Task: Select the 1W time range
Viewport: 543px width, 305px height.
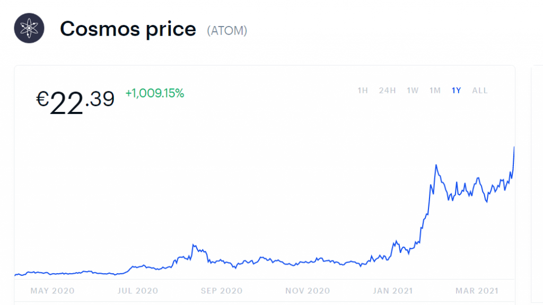Action: pyautogui.click(x=413, y=91)
